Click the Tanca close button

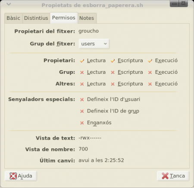pos(173,176)
